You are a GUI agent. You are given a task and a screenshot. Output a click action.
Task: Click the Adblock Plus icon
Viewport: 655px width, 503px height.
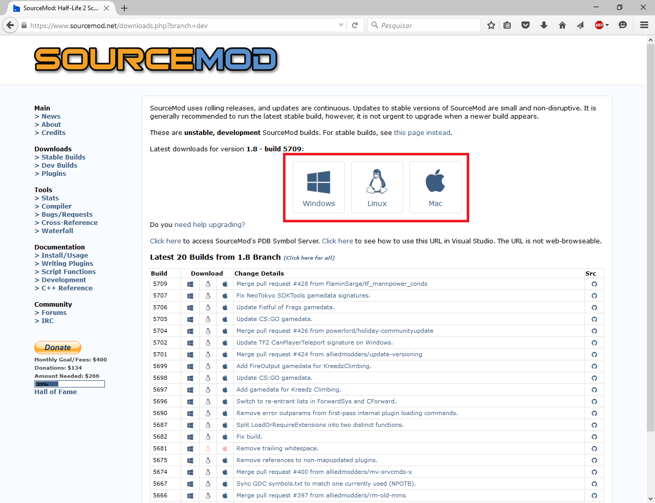[599, 25]
